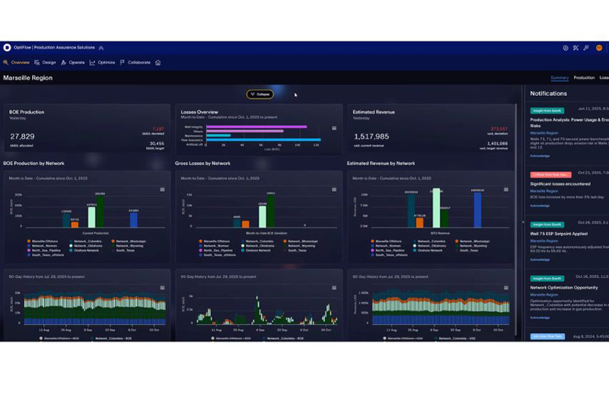Click the orange user avatar

coord(599,48)
